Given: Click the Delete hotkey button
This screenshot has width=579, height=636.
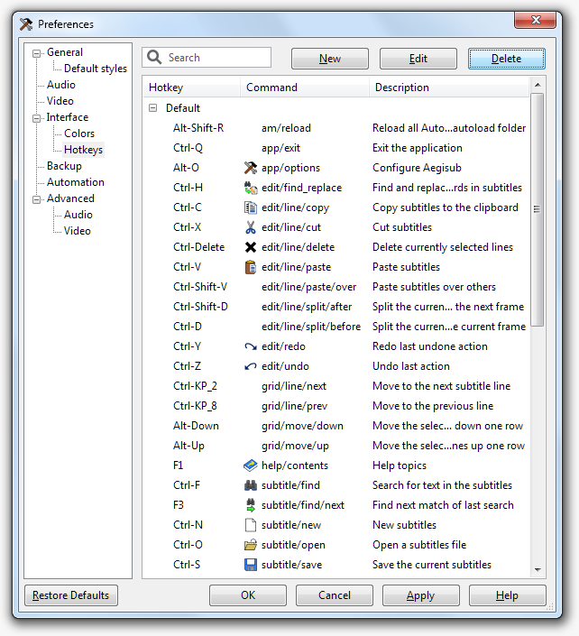Looking at the screenshot, I should pyautogui.click(x=507, y=59).
